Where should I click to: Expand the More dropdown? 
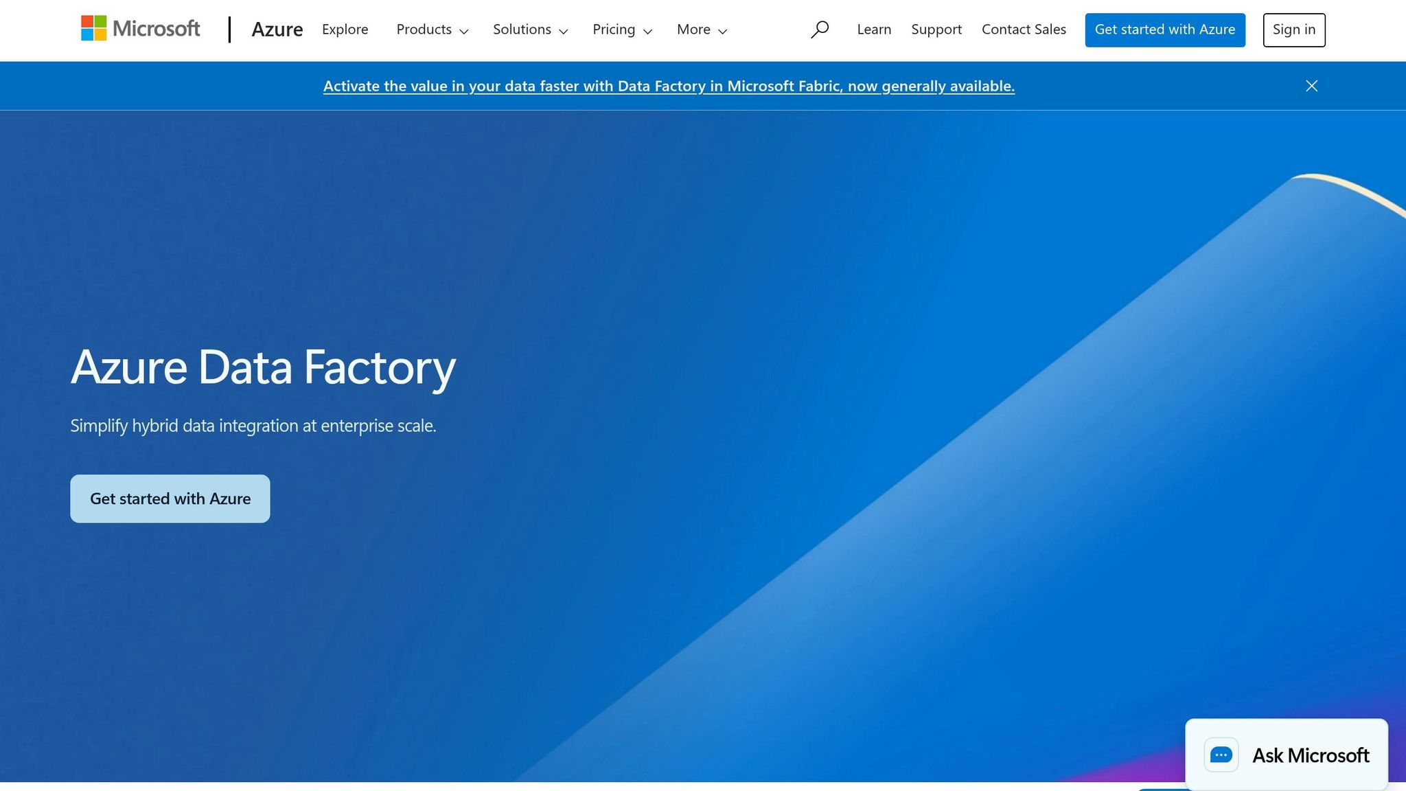pyautogui.click(x=702, y=30)
